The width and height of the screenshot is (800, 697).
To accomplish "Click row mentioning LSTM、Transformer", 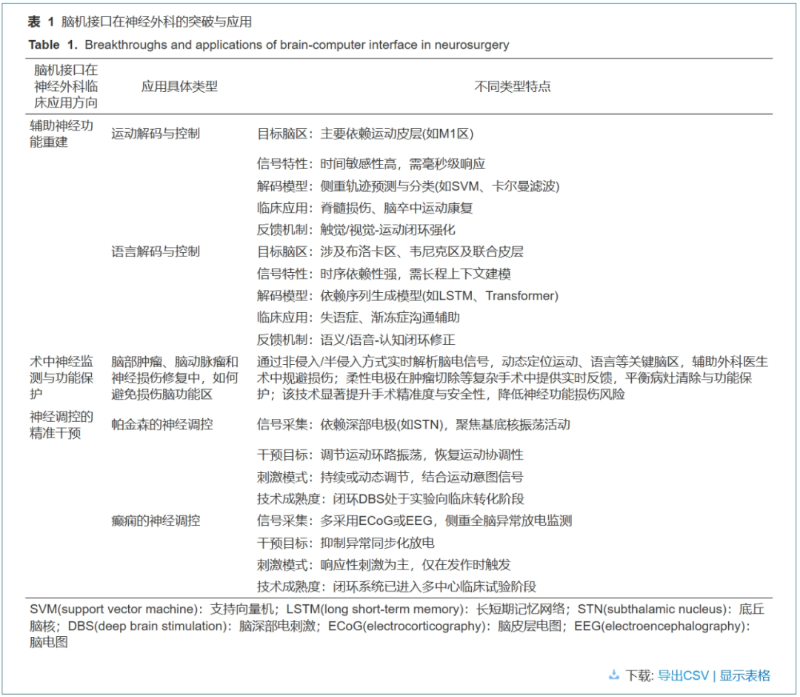I will 407,296.
